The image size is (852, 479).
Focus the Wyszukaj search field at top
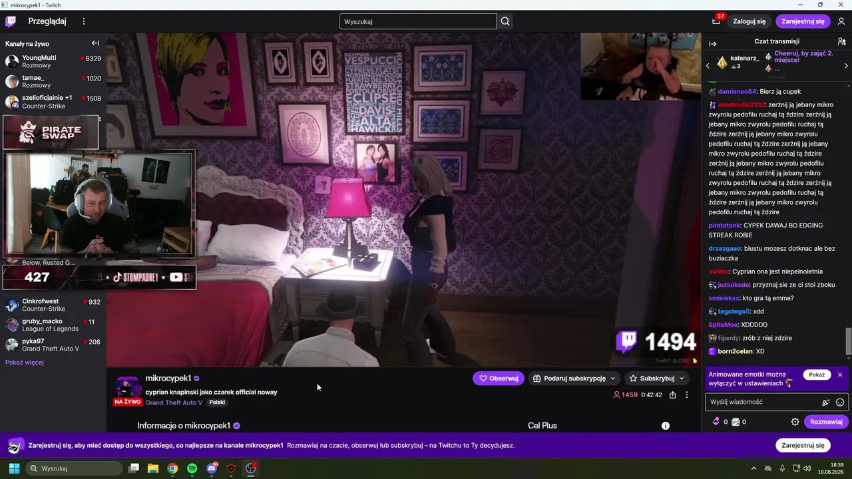(418, 21)
